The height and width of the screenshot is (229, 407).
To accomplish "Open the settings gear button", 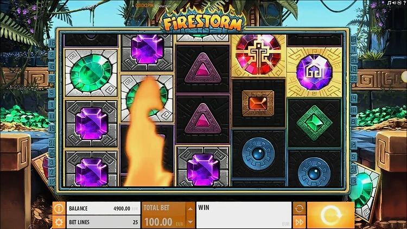I will click(59, 222).
